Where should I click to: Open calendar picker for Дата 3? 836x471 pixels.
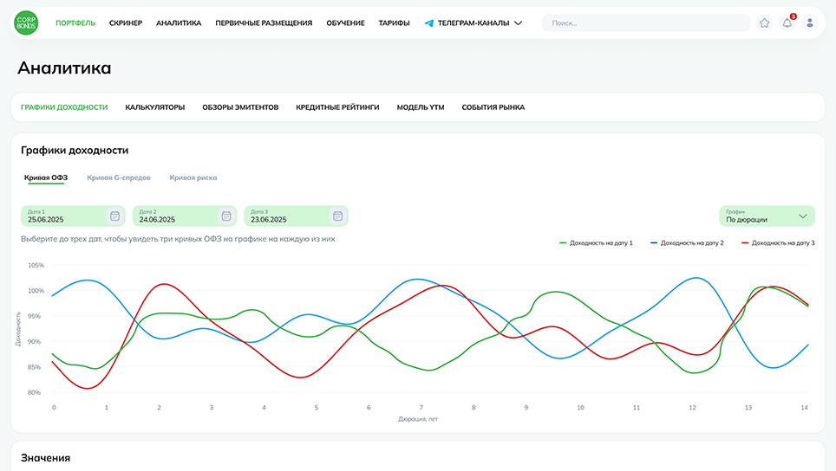click(337, 216)
